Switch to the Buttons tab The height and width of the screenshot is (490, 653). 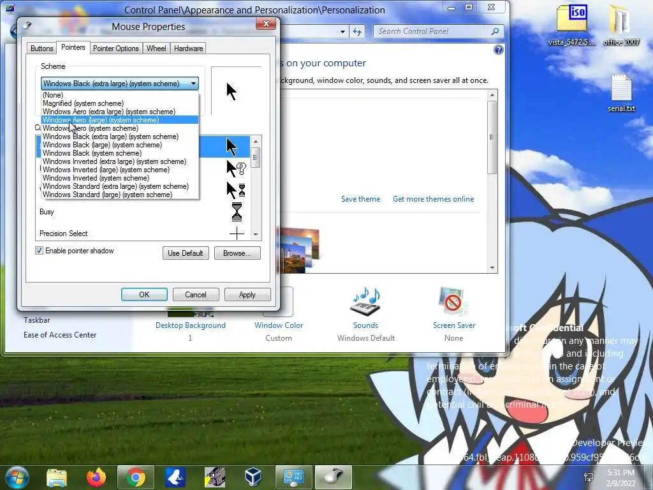tap(41, 48)
